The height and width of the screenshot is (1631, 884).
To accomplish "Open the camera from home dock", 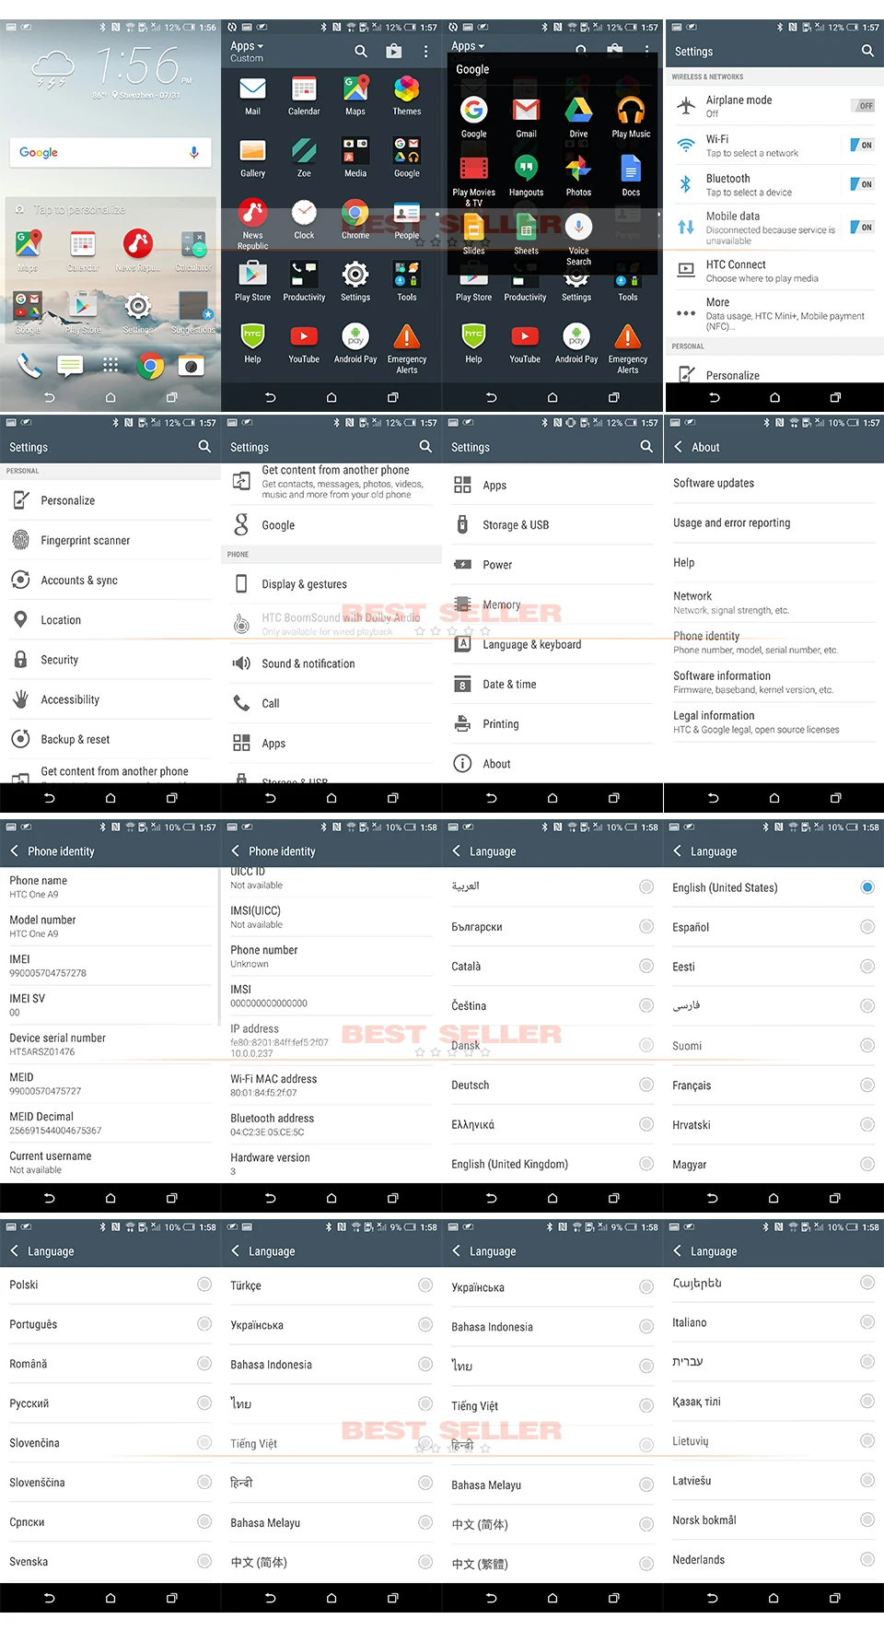I will [x=192, y=367].
